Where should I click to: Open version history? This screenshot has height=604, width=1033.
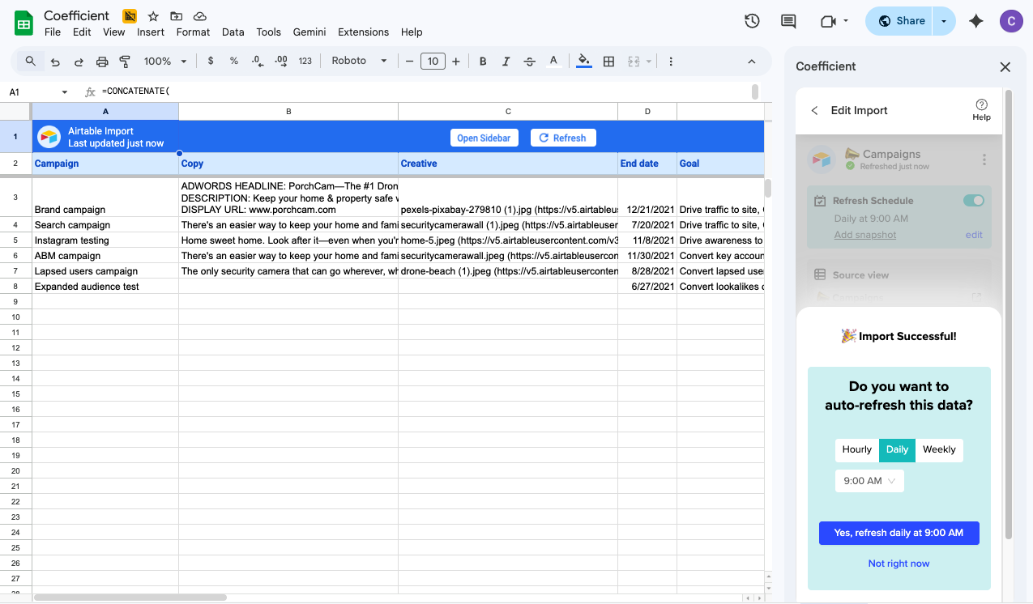pyautogui.click(x=752, y=22)
